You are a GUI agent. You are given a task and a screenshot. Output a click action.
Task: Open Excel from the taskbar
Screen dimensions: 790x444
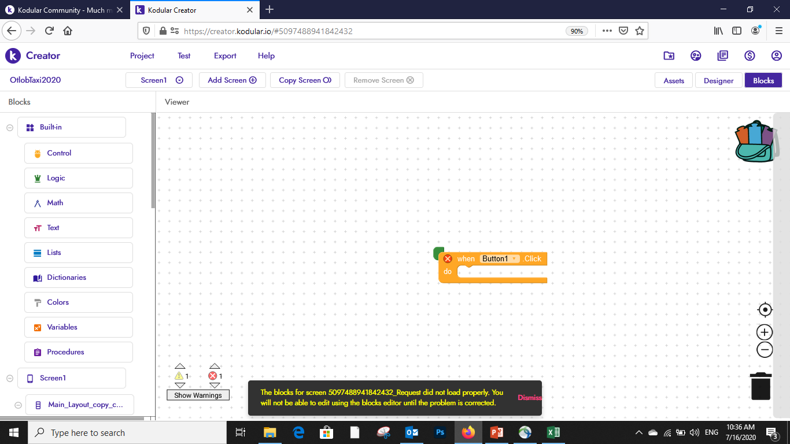coord(552,432)
